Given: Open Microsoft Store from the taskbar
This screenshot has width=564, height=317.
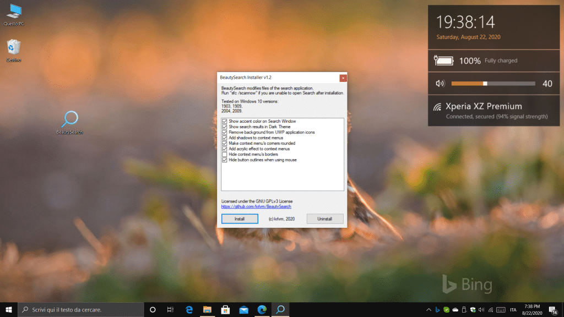Looking at the screenshot, I should point(225,309).
